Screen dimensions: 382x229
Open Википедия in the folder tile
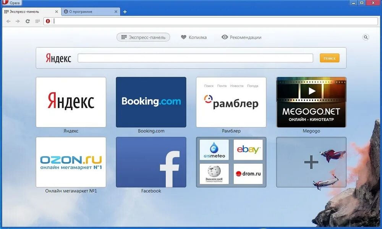(214, 174)
